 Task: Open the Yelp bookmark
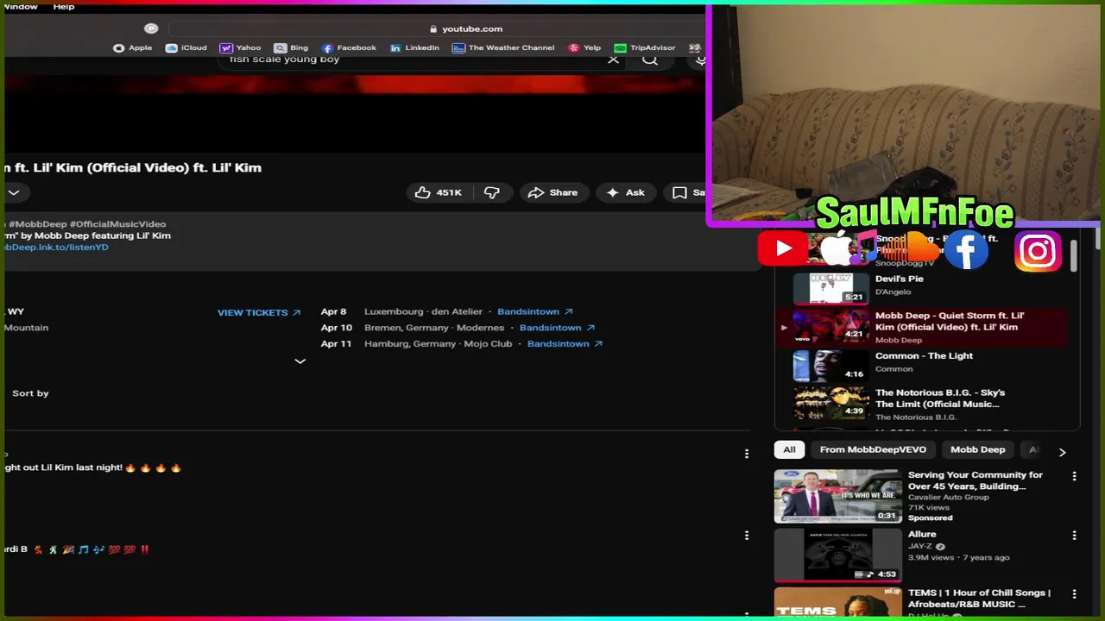(584, 48)
